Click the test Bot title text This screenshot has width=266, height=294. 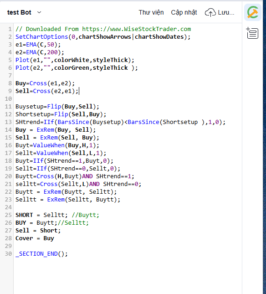19,12
